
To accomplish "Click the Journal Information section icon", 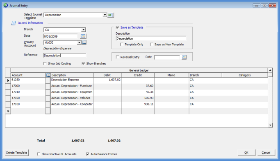I will [14, 23].
